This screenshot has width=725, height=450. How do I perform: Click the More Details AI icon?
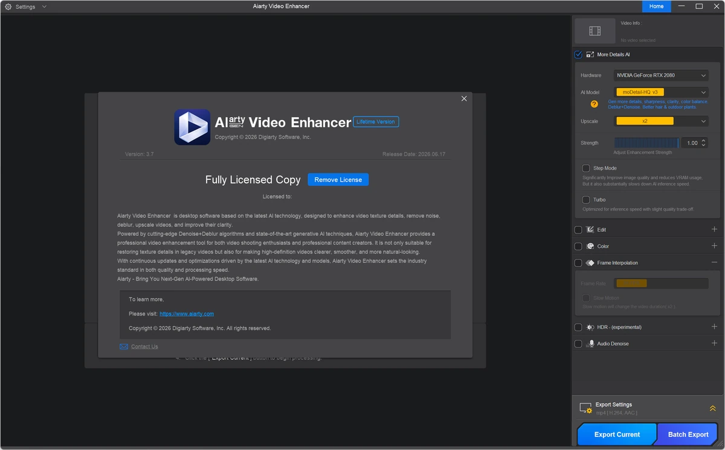(590, 54)
